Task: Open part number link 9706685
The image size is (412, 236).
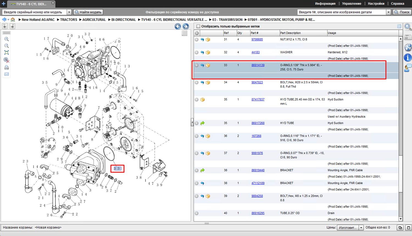Action: coord(257,39)
